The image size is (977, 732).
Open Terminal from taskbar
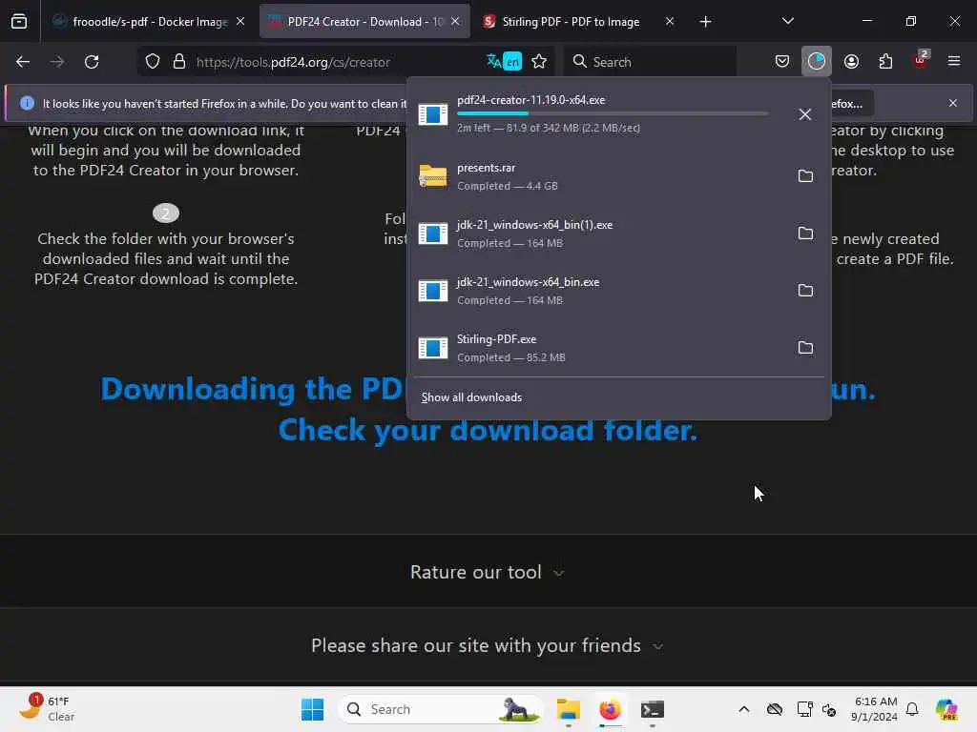[x=653, y=709]
